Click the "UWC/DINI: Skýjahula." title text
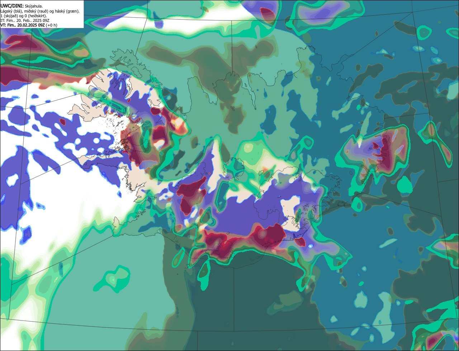 point(22,6)
